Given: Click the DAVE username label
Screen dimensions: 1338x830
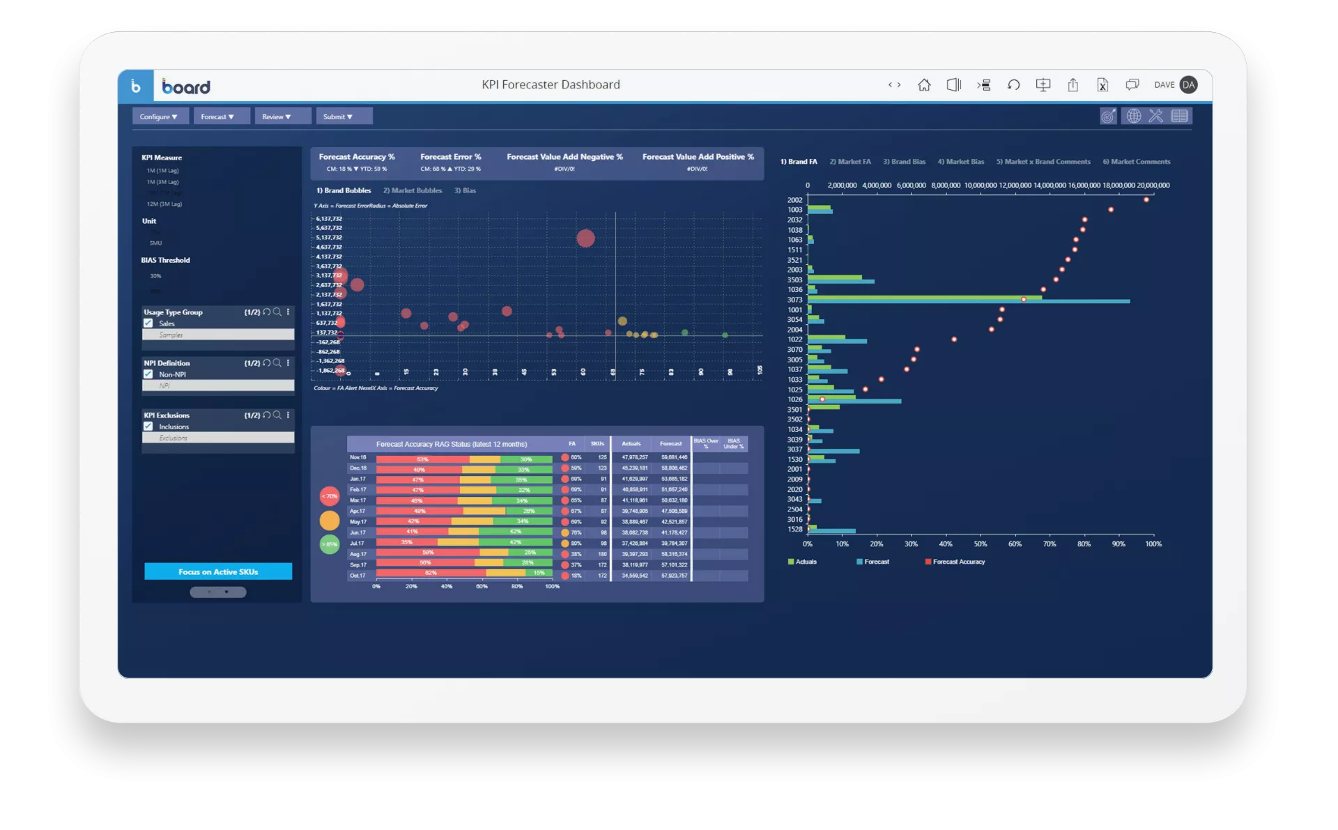Looking at the screenshot, I should coord(1164,85).
